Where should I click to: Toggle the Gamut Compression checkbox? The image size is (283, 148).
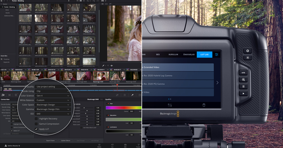pos(36,124)
